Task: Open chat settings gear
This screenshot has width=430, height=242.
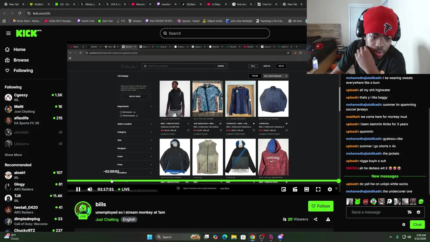Action: tap(404, 225)
